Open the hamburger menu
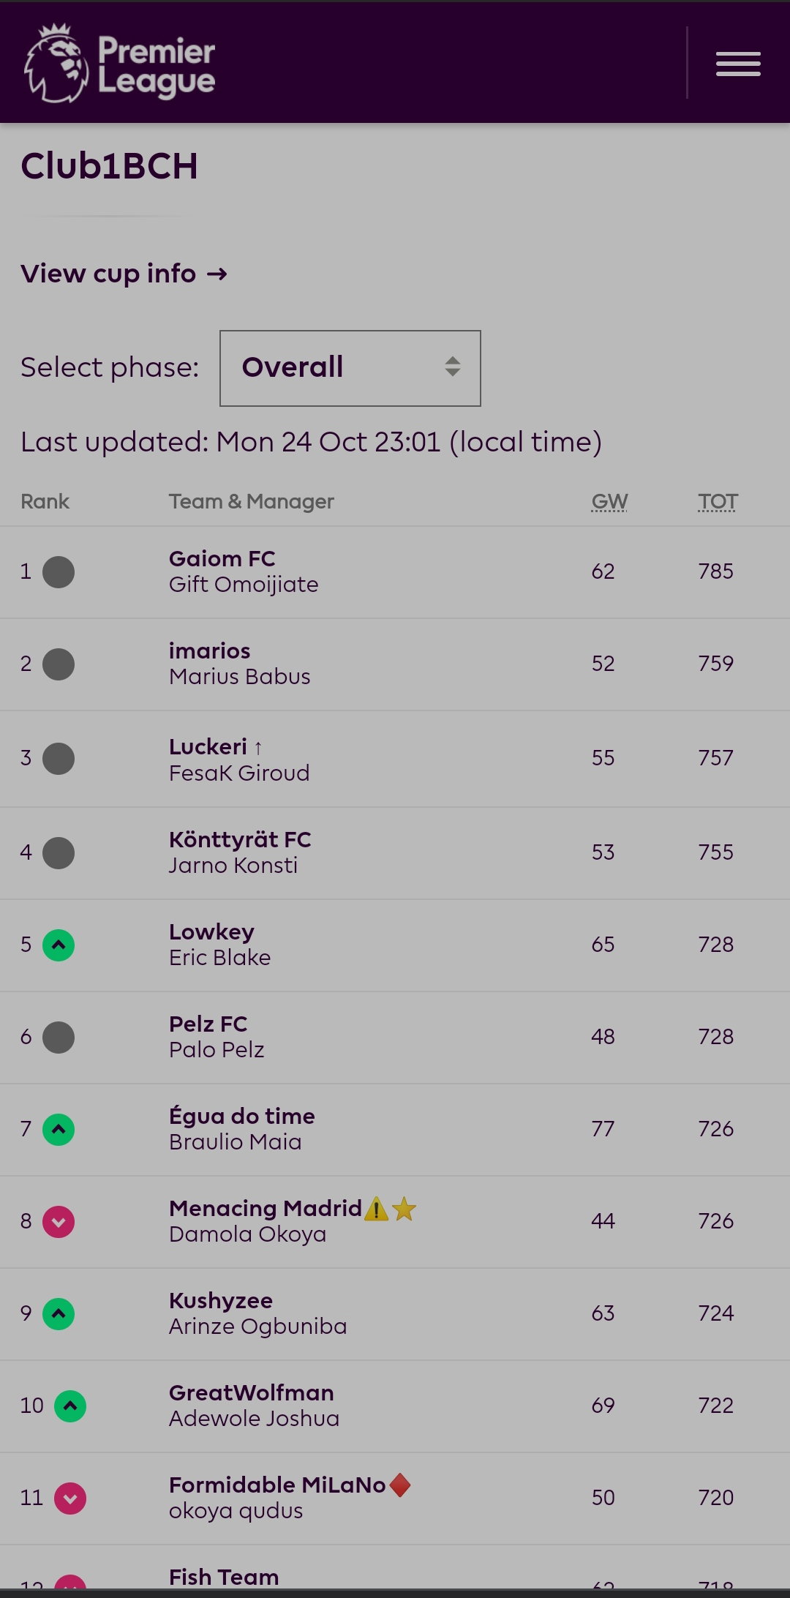The image size is (790, 1598). [738, 64]
